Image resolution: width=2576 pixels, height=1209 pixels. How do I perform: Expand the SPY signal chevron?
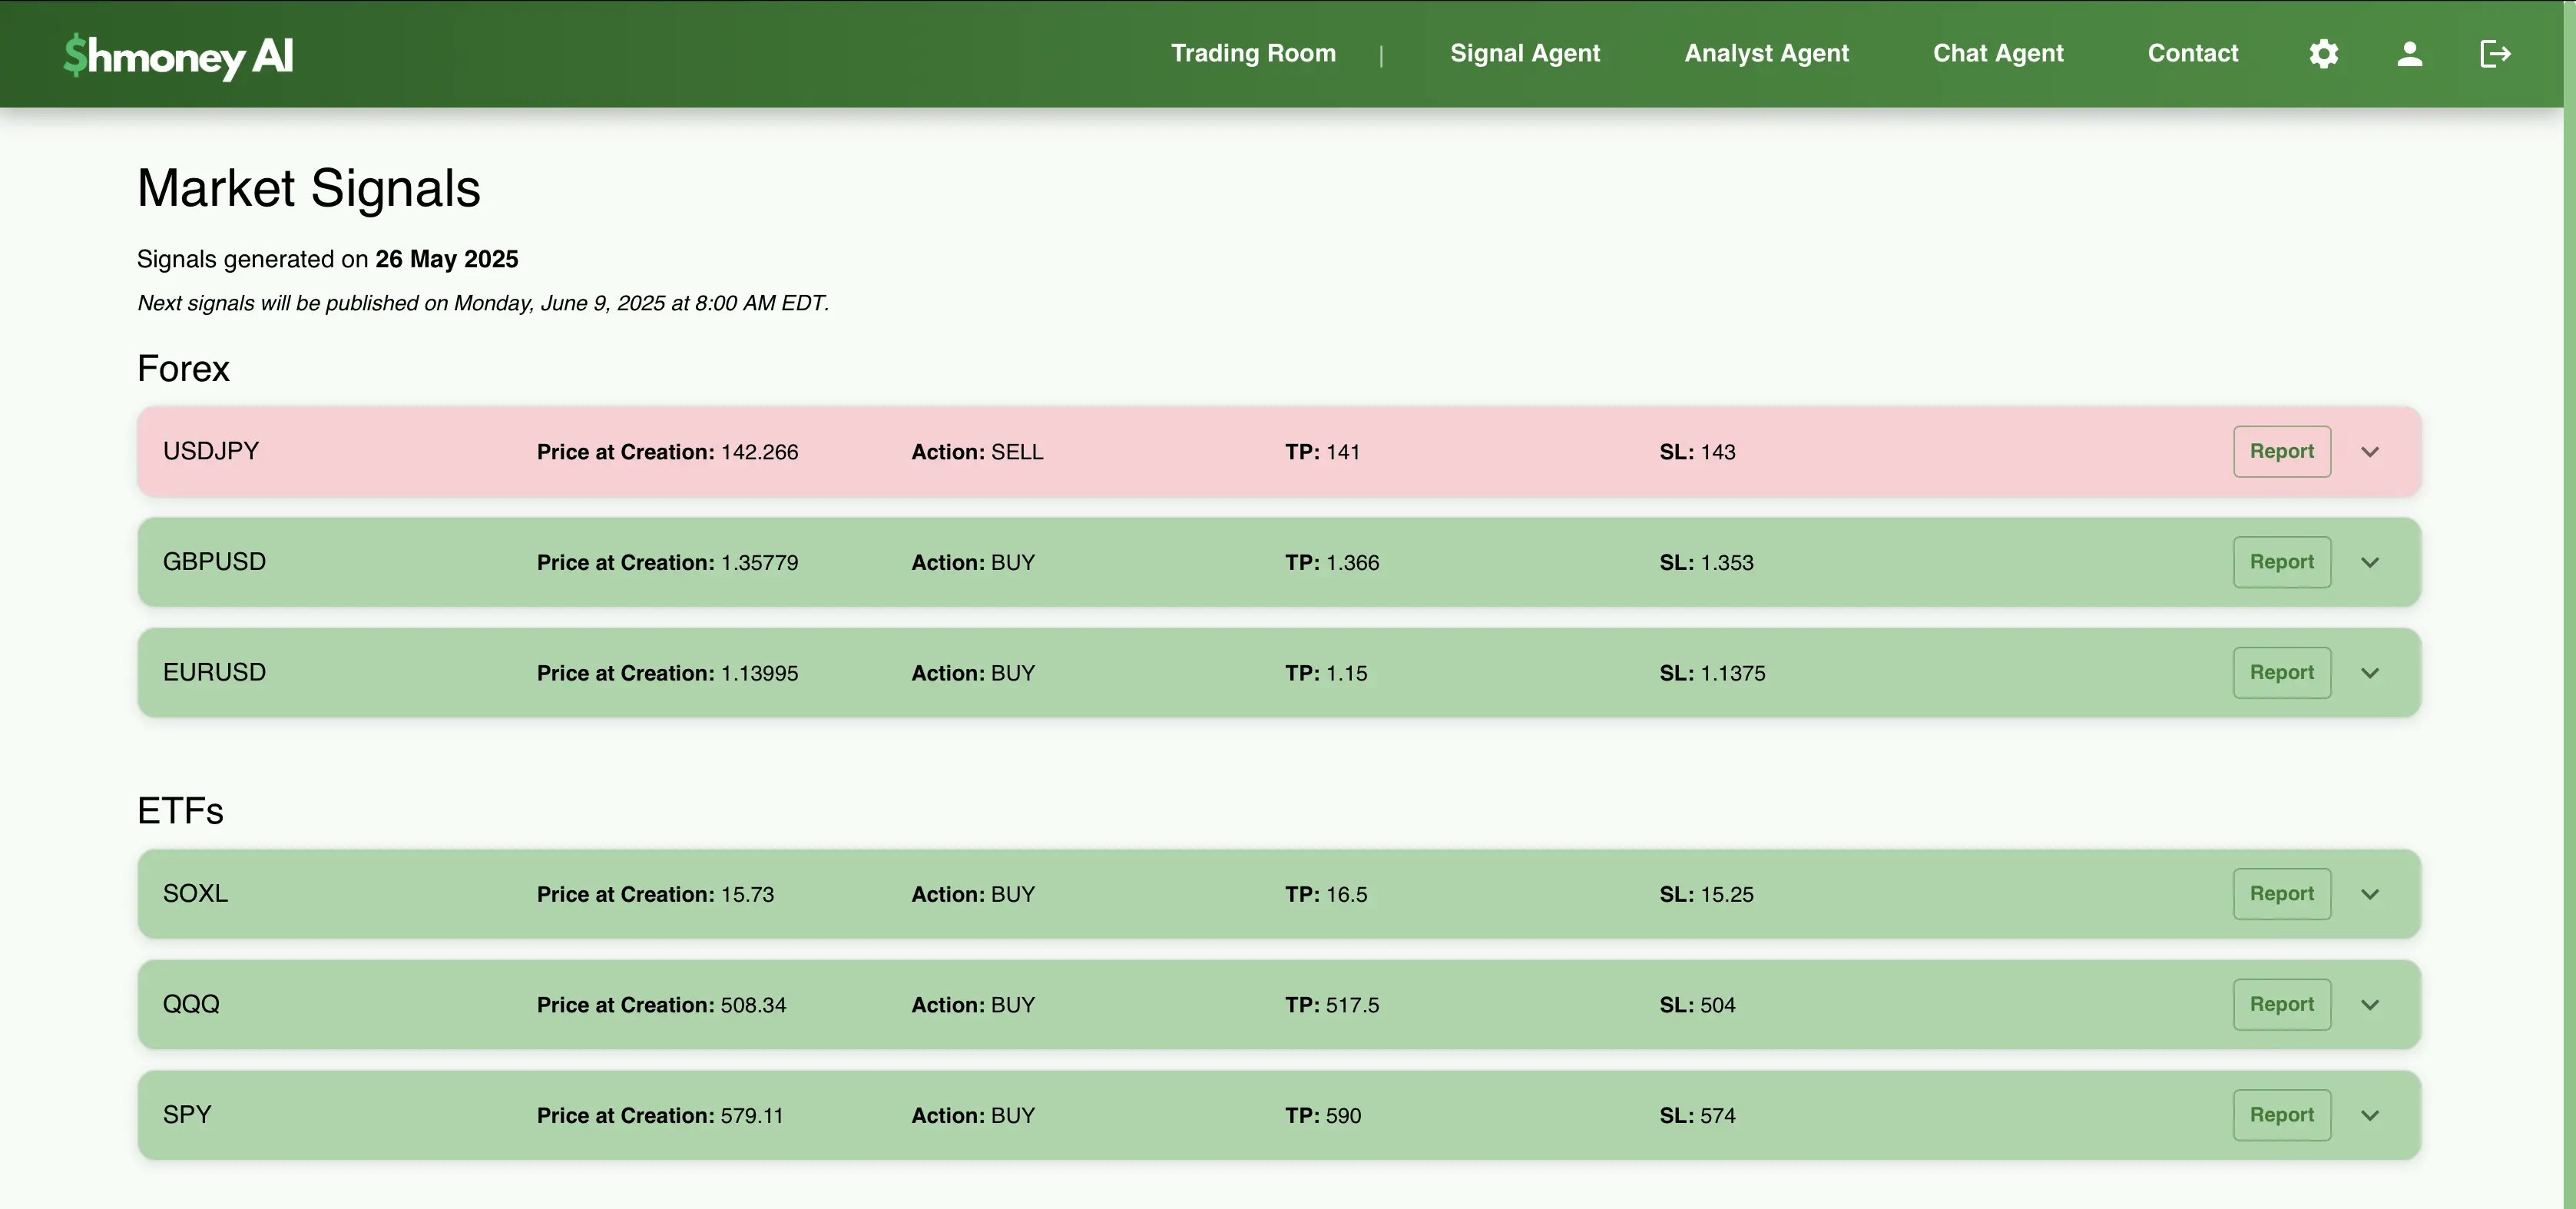click(2369, 1116)
